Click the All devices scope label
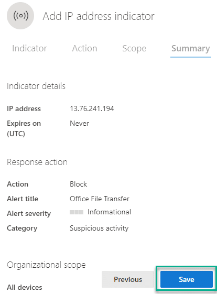 (x=25, y=287)
